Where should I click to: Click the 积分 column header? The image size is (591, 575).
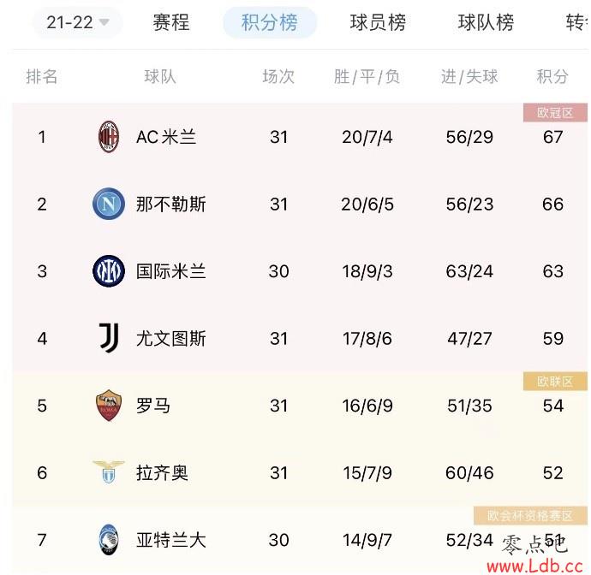[x=552, y=76]
